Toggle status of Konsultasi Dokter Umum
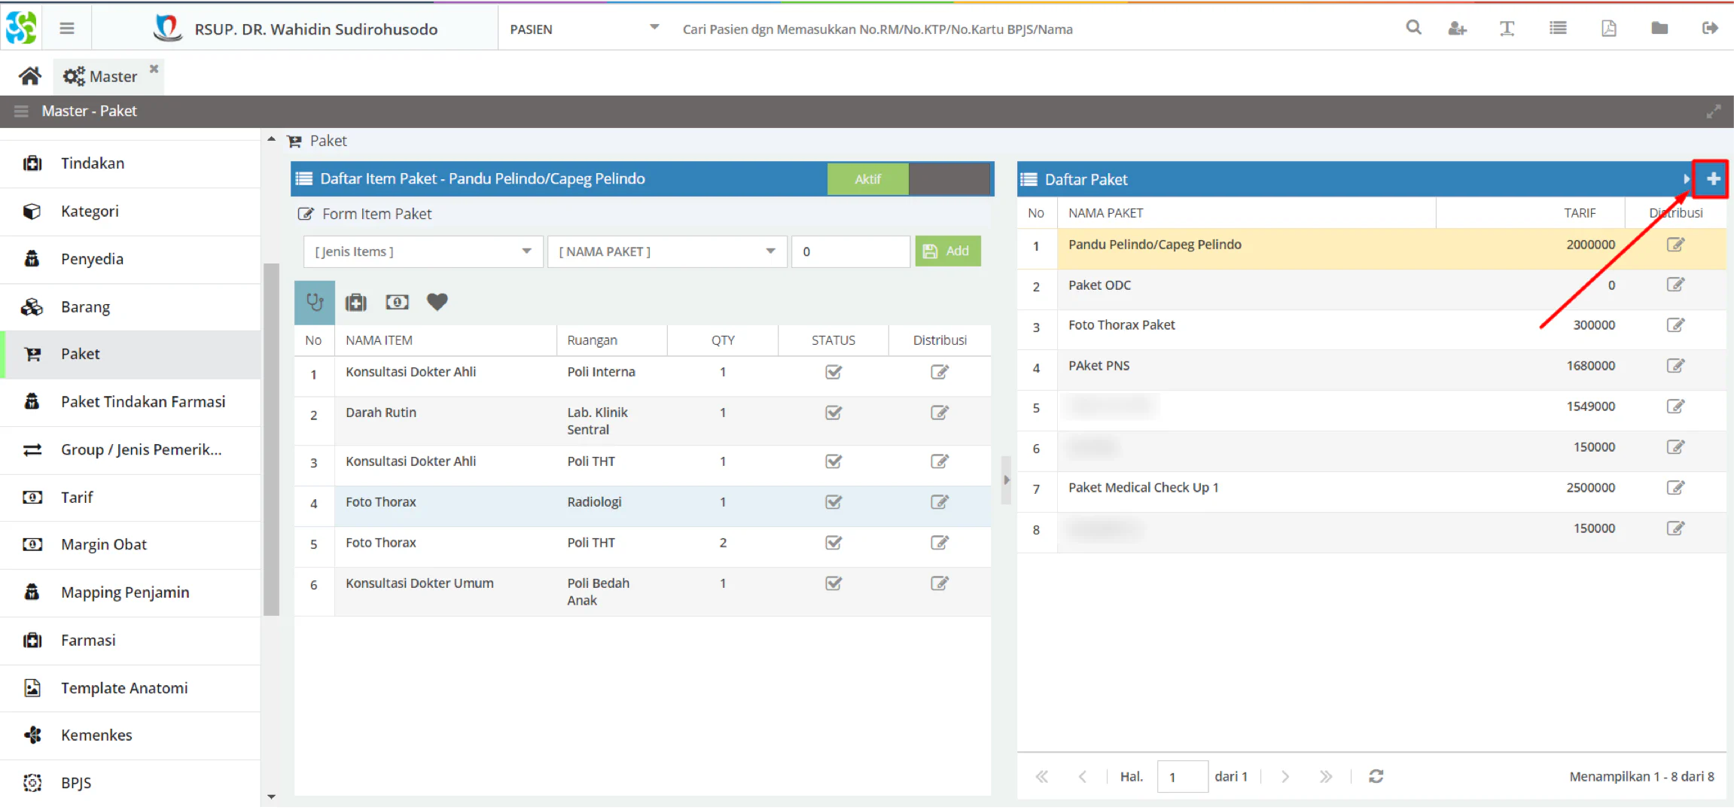This screenshot has height=810, width=1734. click(x=833, y=583)
